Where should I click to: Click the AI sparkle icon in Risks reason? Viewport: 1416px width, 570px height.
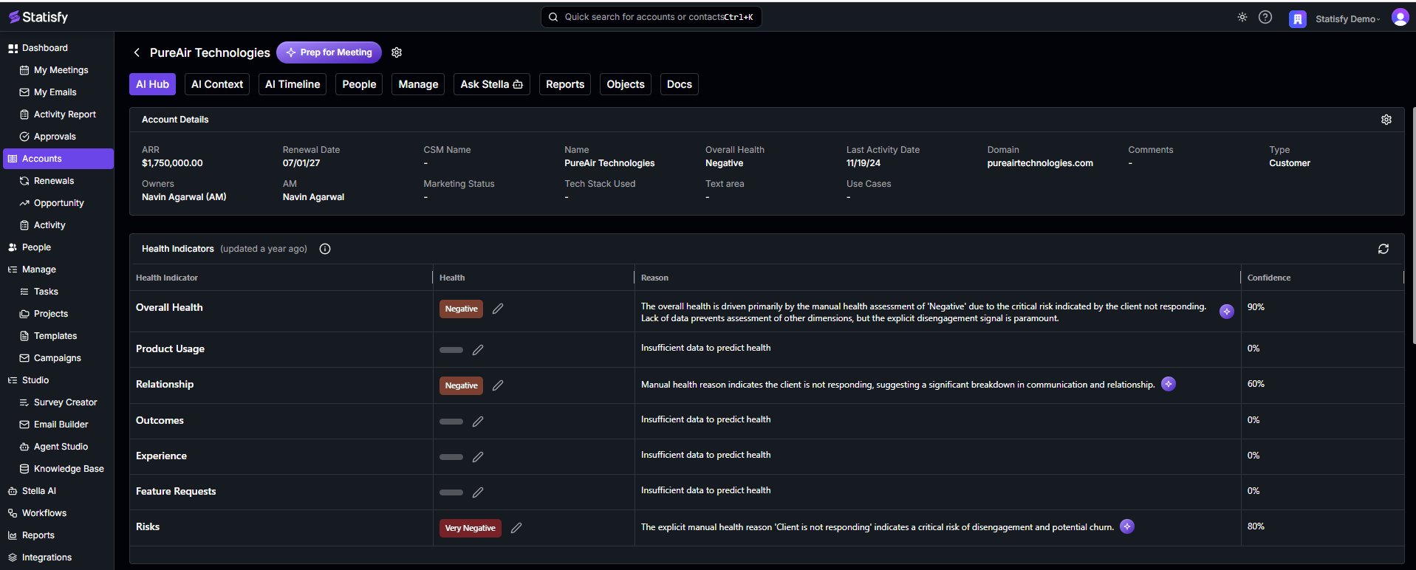[1127, 526]
